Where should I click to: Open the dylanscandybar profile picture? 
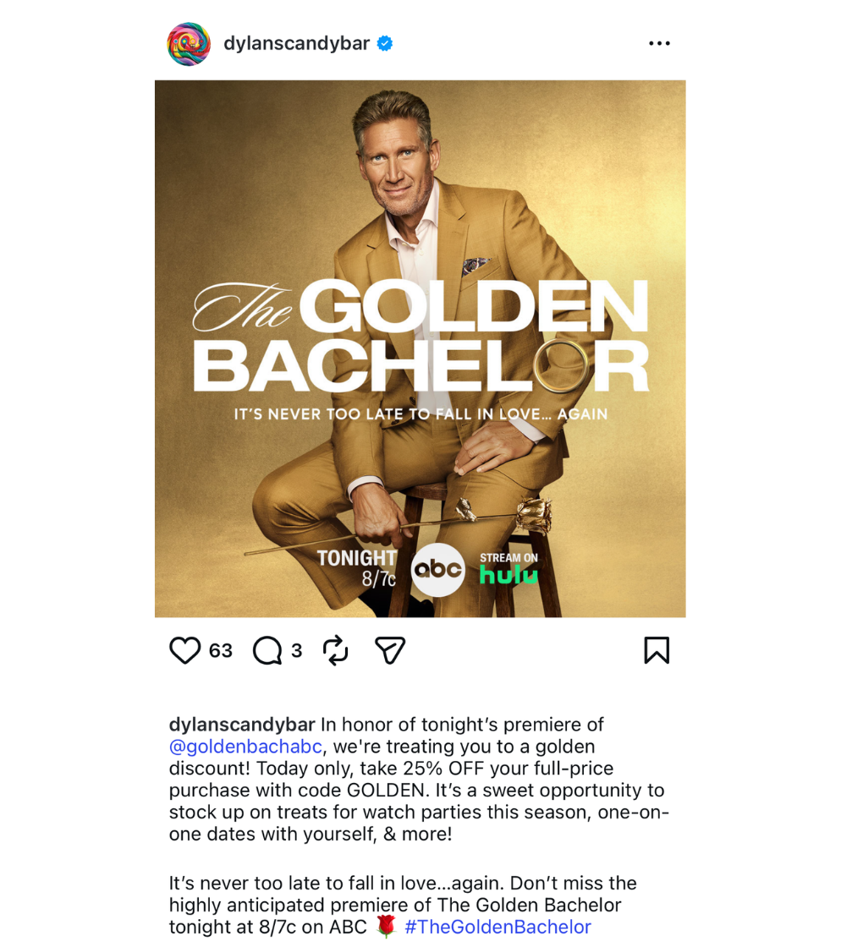[190, 43]
